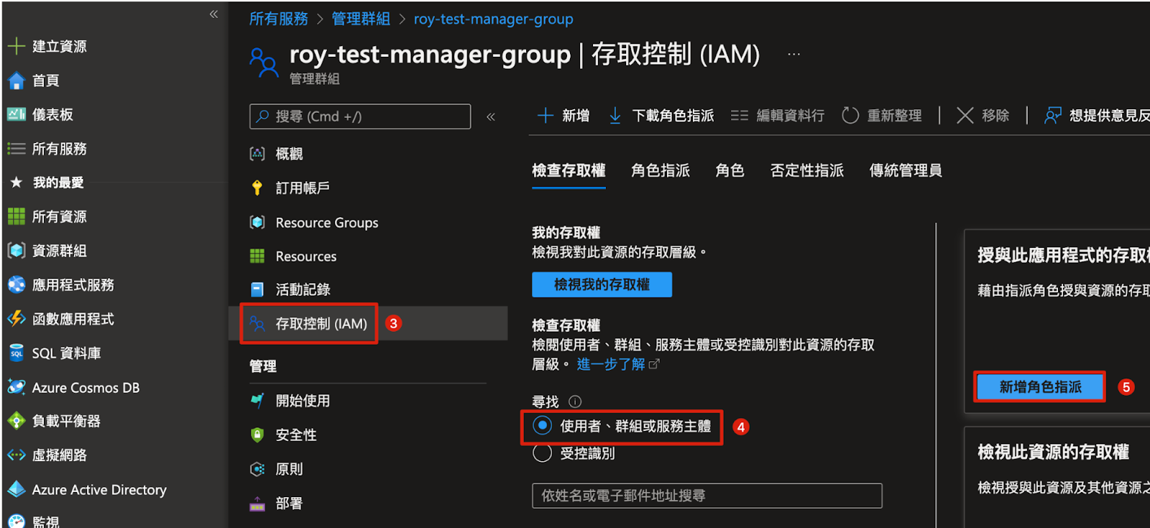Collapse the left portal sidebar
This screenshot has height=528, width=1150.
[x=213, y=14]
